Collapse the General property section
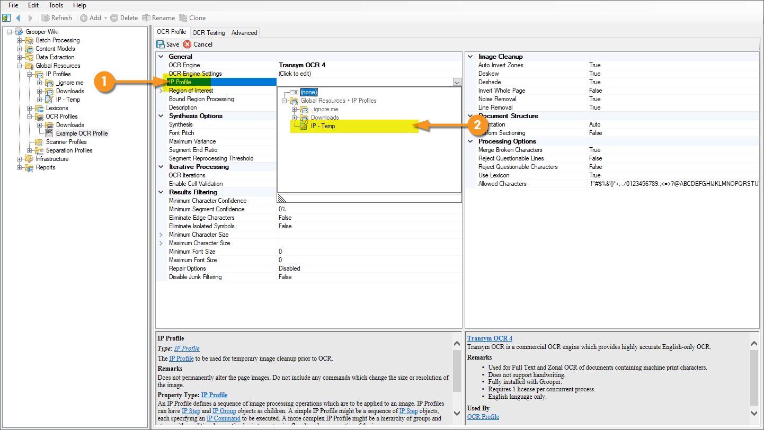 point(161,57)
